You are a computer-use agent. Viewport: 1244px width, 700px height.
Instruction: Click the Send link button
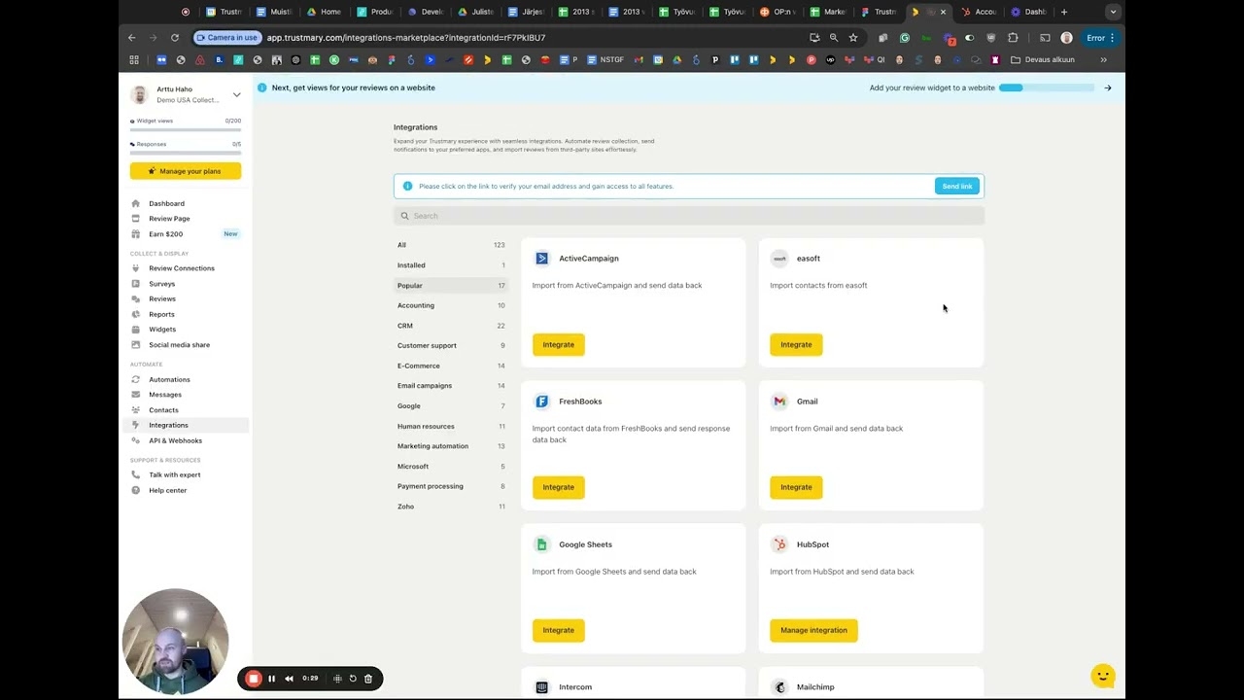[956, 186]
